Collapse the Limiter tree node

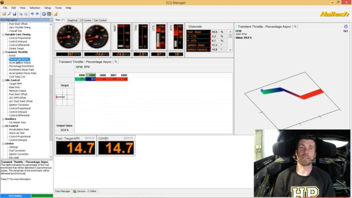point(3,144)
